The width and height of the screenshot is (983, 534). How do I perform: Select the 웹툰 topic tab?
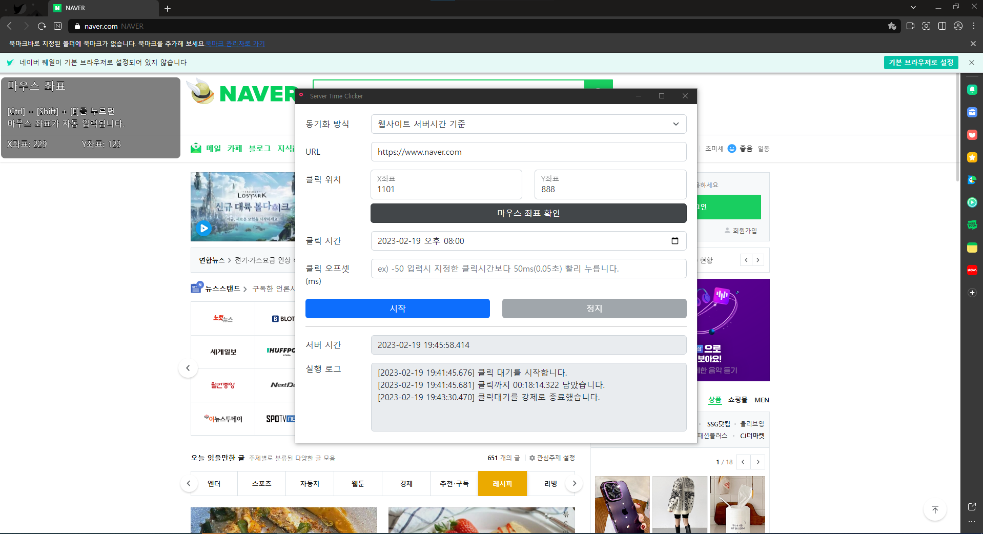point(358,484)
